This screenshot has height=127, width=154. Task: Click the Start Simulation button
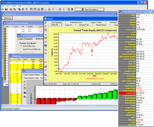pyautogui.click(x=90, y=9)
